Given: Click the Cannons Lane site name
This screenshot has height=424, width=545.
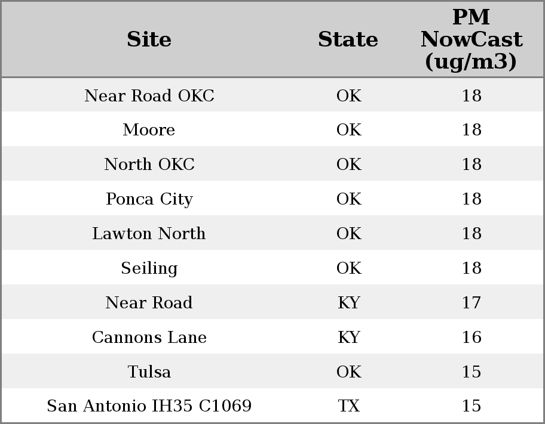Looking at the screenshot, I should pyautogui.click(x=149, y=338).
